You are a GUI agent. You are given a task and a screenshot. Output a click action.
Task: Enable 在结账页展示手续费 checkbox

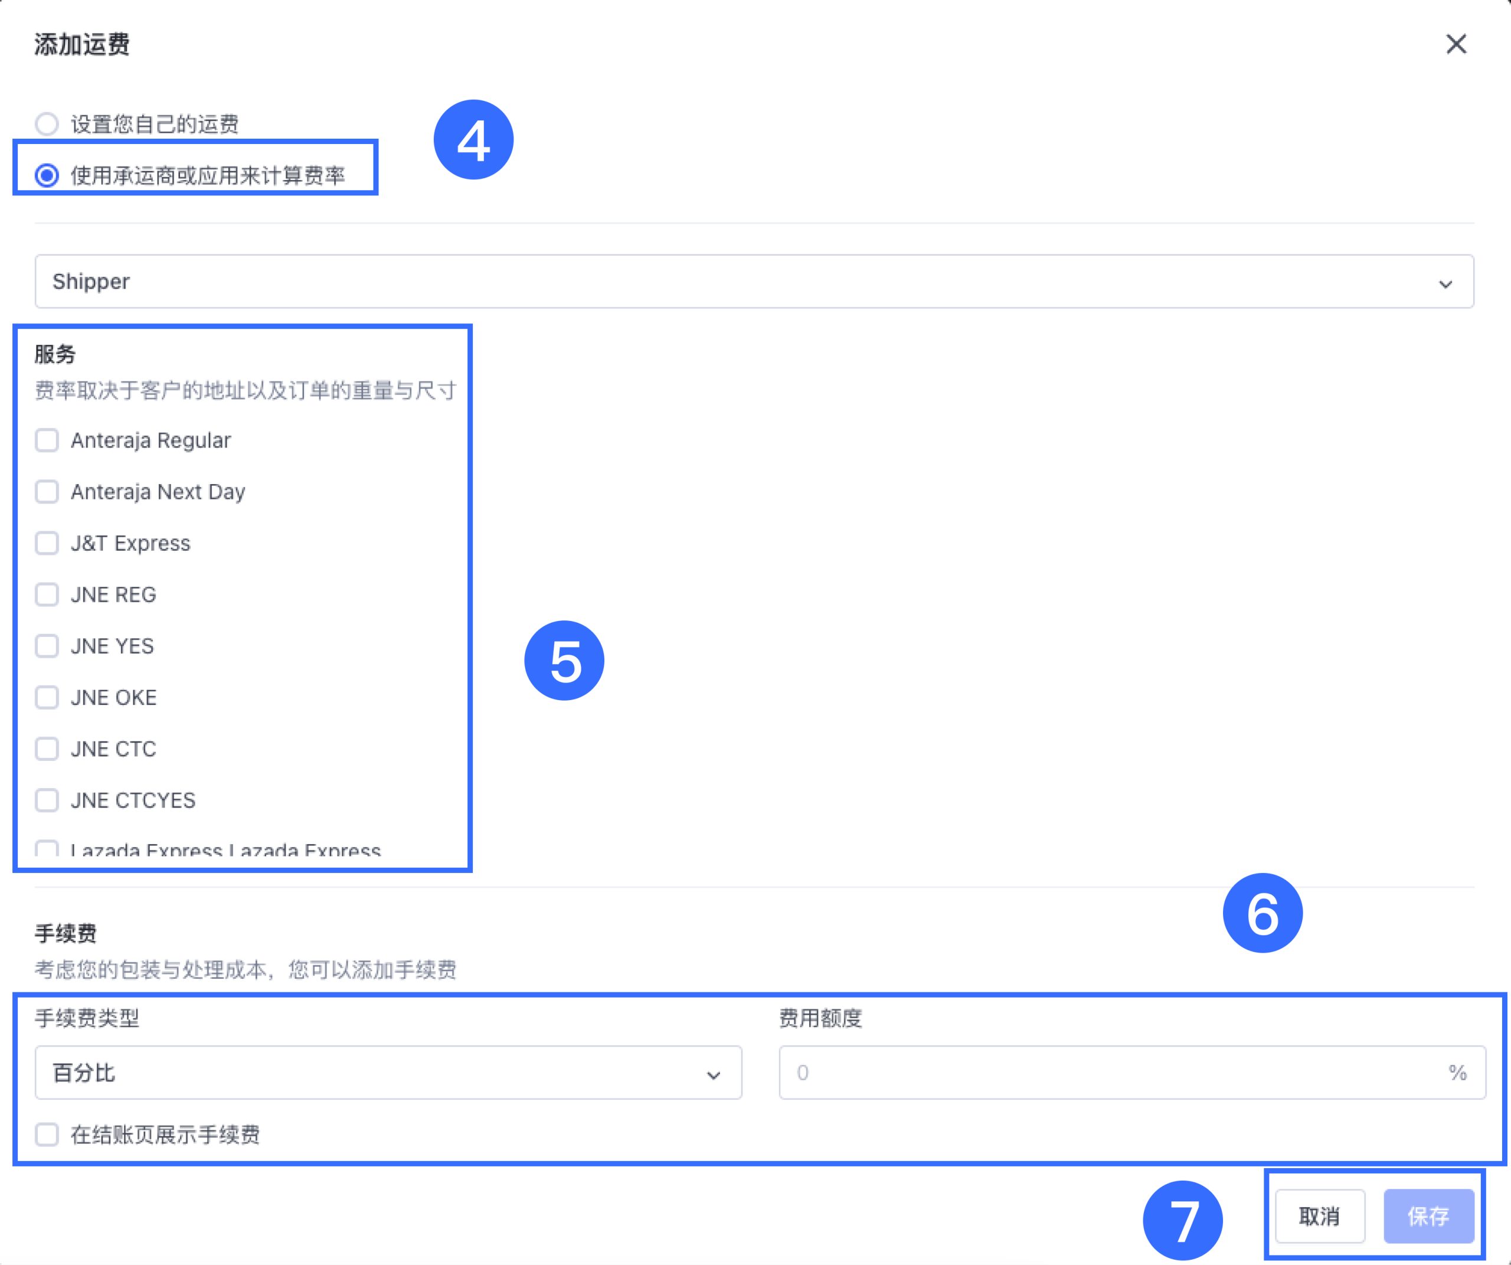click(x=47, y=1134)
